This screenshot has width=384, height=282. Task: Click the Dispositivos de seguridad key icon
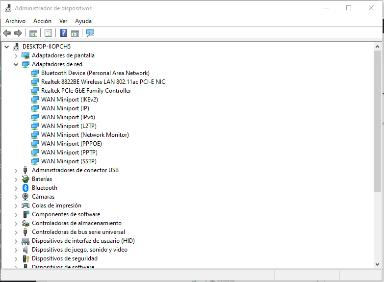(26, 258)
